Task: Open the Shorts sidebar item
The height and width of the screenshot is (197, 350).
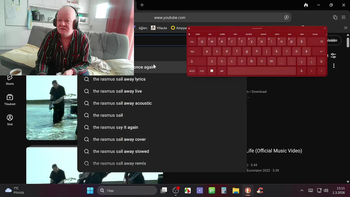Action: (10, 80)
